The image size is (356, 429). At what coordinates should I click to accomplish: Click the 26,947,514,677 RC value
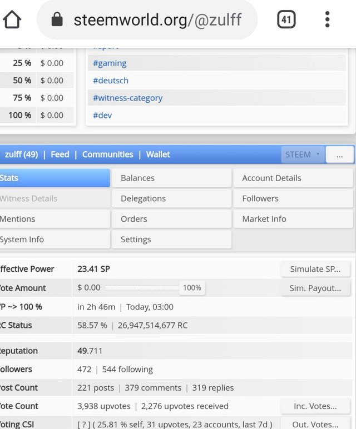(x=153, y=325)
